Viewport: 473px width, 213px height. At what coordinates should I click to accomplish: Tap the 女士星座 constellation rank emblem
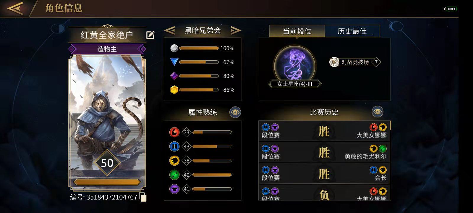click(x=295, y=65)
